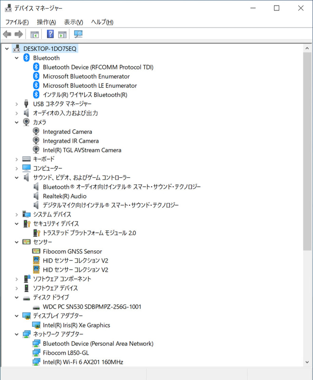Expand the システム デバイス category
This screenshot has width=313, height=380.
(x=17, y=215)
